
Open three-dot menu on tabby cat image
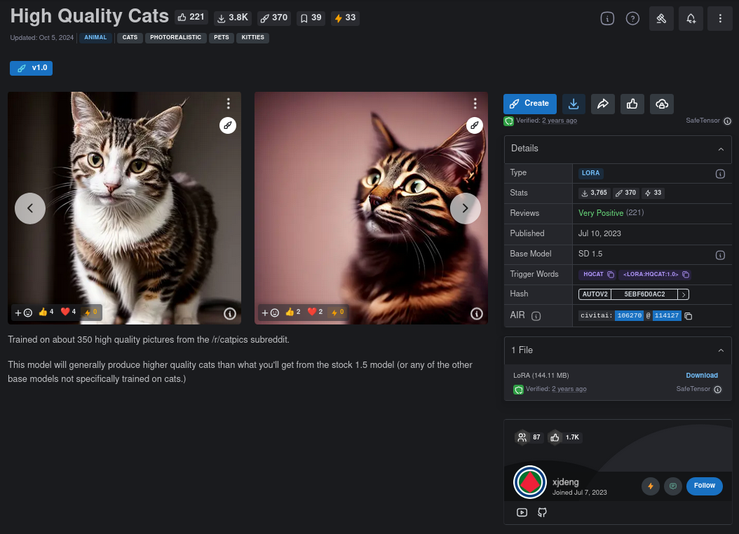(x=475, y=103)
